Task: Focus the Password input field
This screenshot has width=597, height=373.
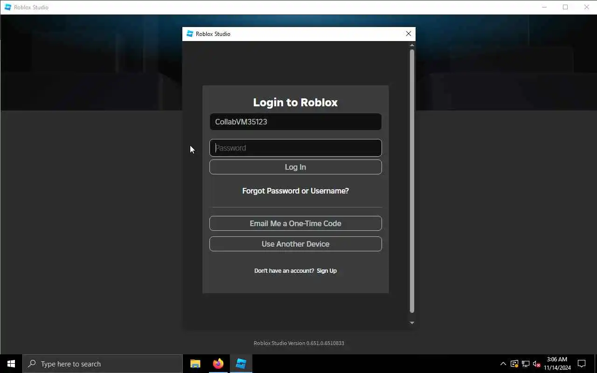Action: [295, 148]
